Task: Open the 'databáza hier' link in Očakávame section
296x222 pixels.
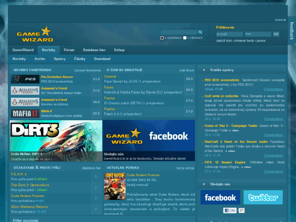Action: tap(92, 168)
